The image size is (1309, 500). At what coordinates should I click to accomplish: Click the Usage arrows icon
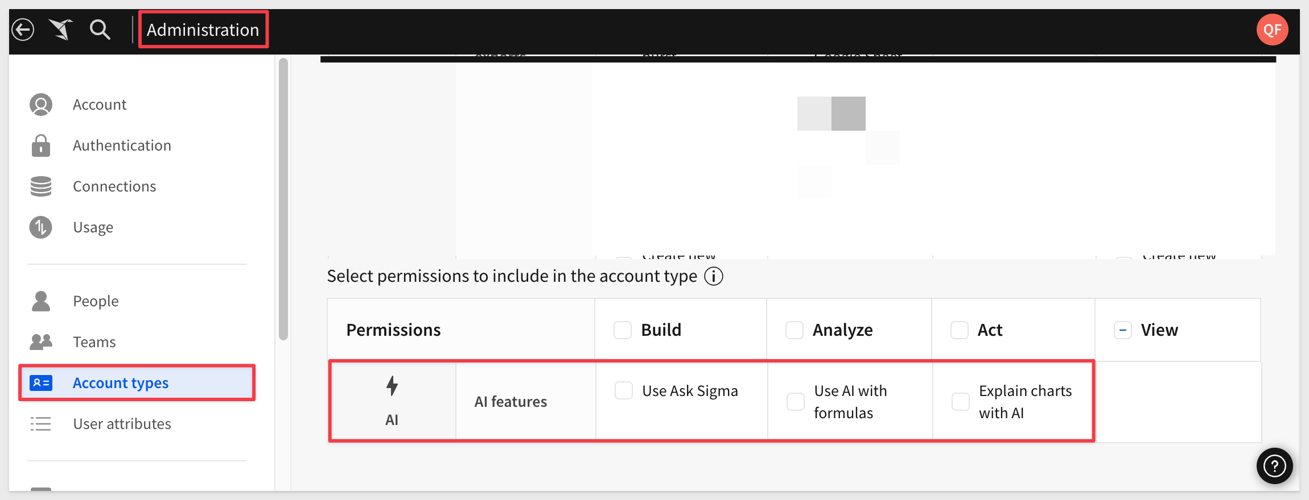41,227
